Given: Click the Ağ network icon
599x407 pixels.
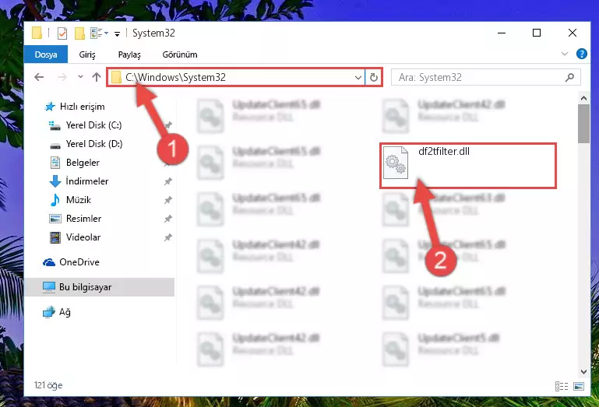Looking at the screenshot, I should 49,312.
